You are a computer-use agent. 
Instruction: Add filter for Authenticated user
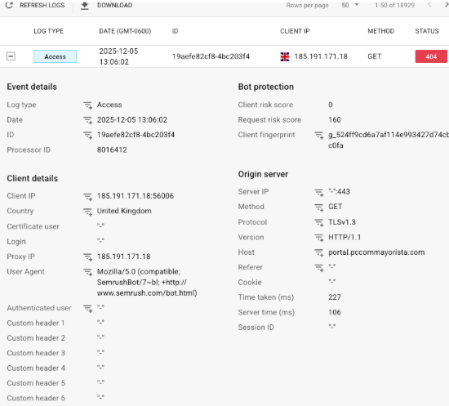[x=87, y=309]
